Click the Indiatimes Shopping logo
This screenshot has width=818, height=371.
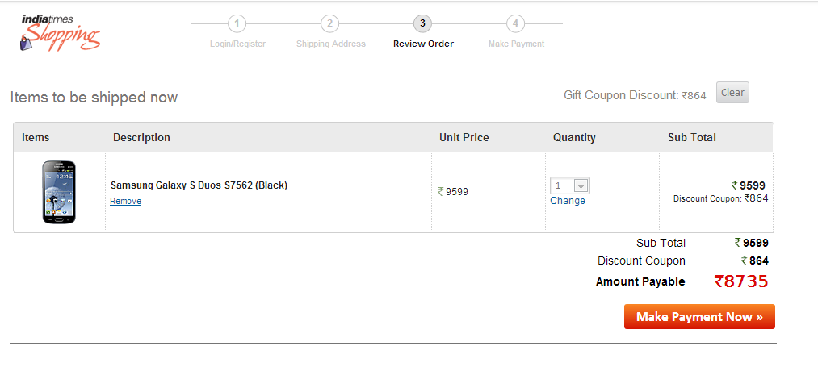tap(60, 33)
